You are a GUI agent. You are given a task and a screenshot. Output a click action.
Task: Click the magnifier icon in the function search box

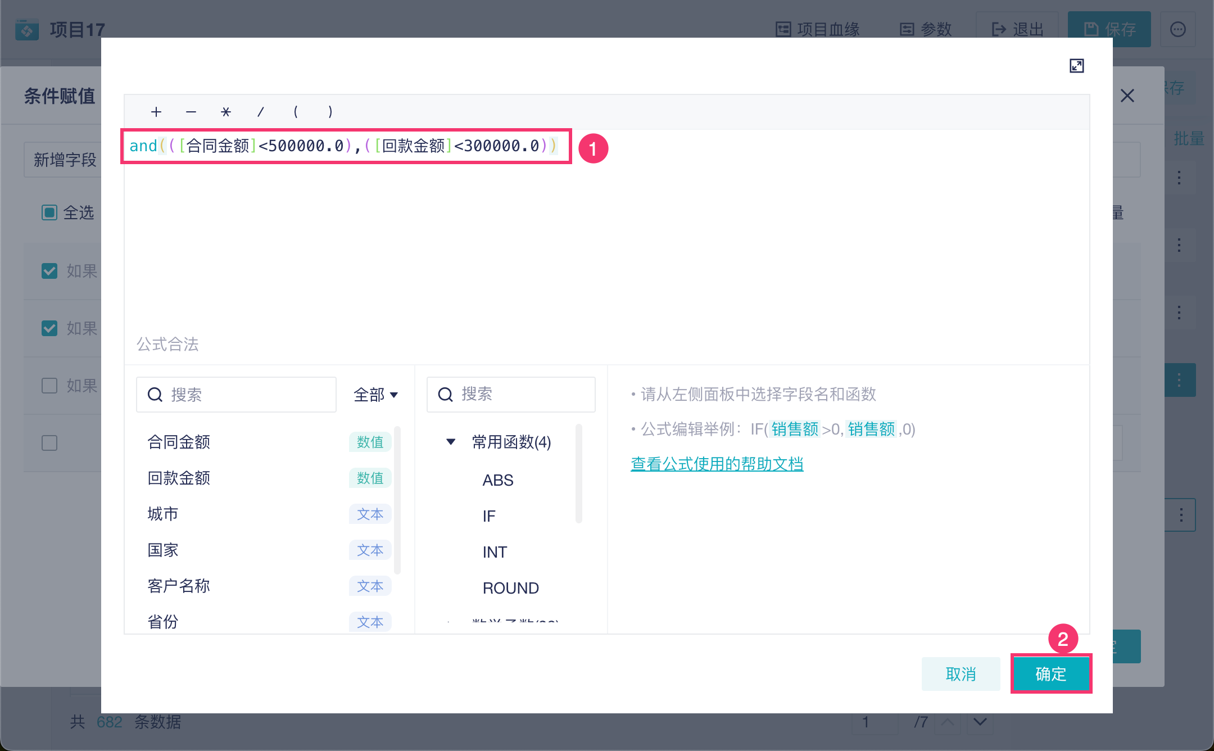point(445,395)
